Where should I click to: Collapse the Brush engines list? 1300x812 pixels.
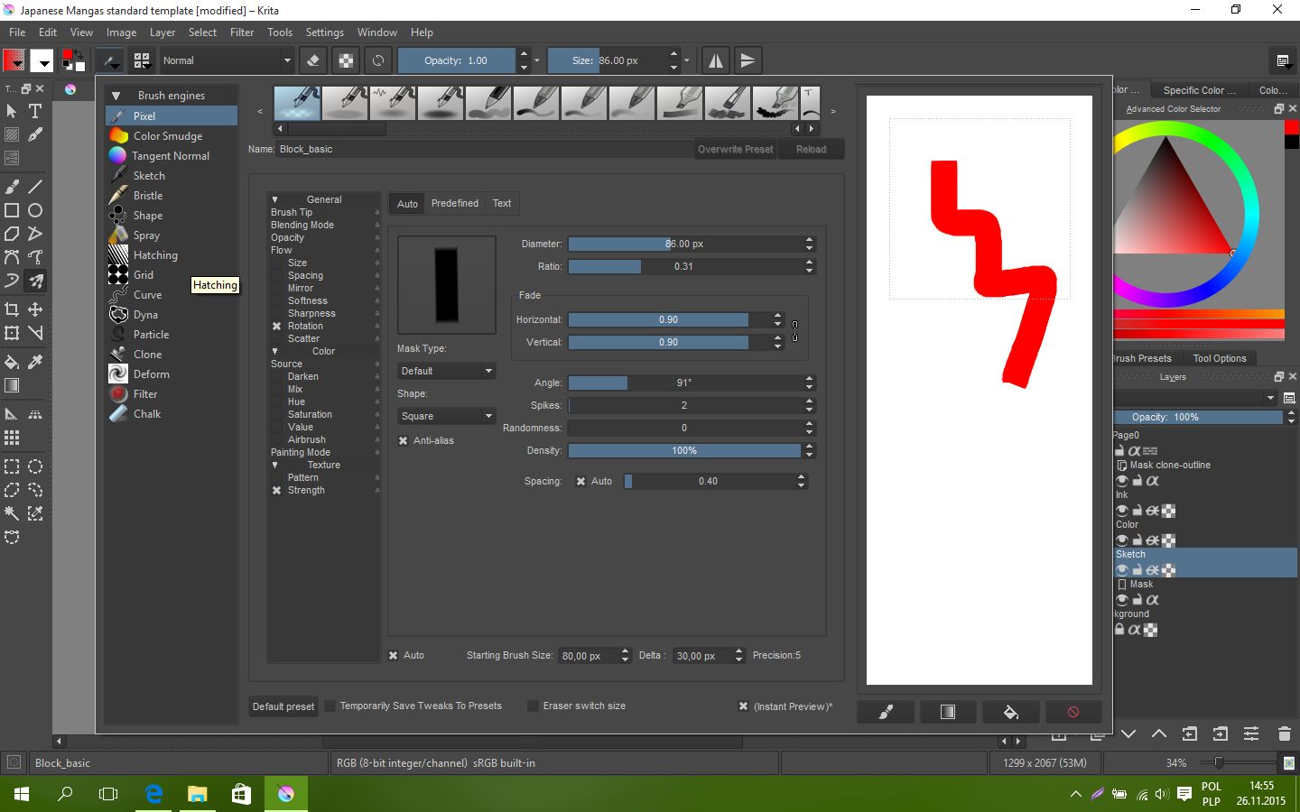pos(116,95)
